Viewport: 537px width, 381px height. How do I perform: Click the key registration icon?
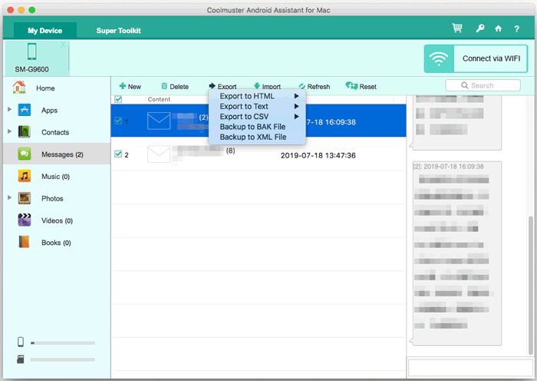pyautogui.click(x=480, y=28)
